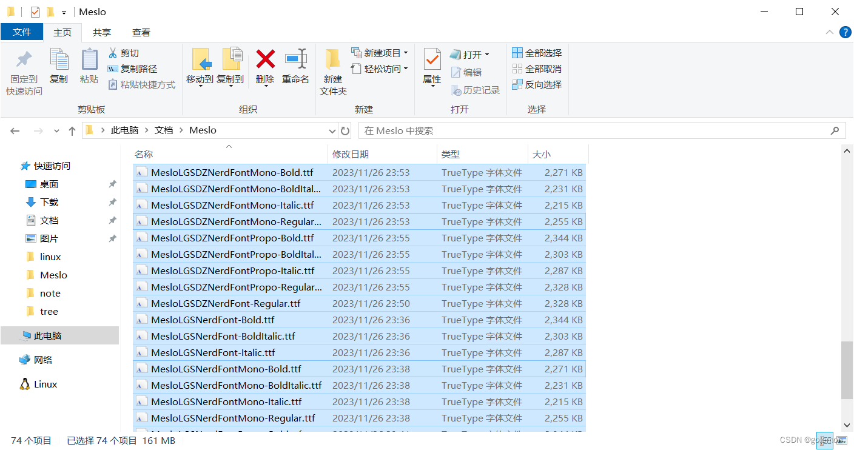Click scrollbar down arrow in file list
The image size is (854, 450).
point(847,425)
